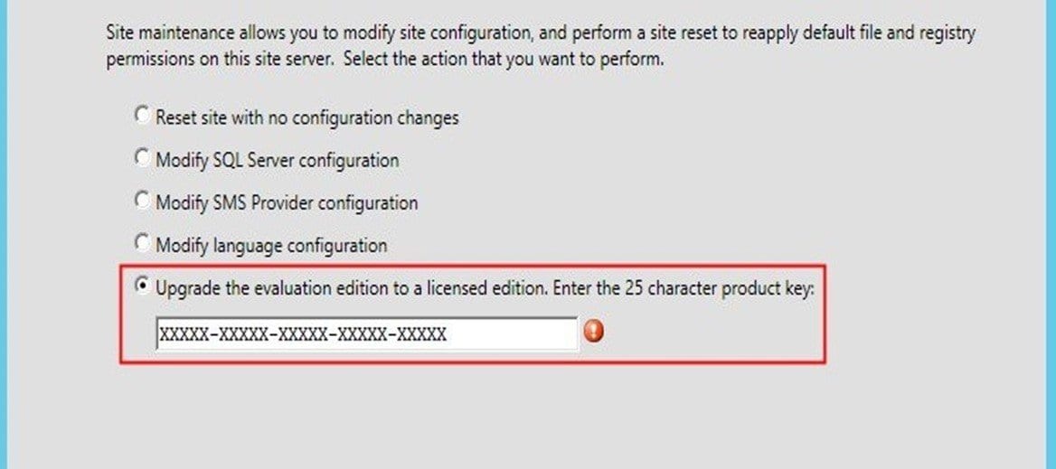The height and width of the screenshot is (469, 1056).
Task: Click the Upgrade evaluation edition radio button
Action: (140, 286)
